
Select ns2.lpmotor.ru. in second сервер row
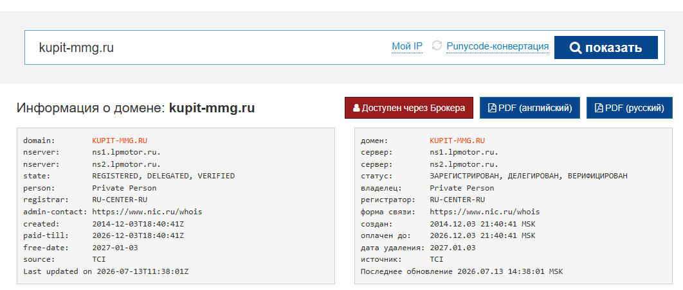(464, 164)
